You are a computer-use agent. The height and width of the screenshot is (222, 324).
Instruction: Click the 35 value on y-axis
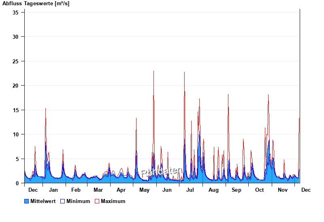16,12
